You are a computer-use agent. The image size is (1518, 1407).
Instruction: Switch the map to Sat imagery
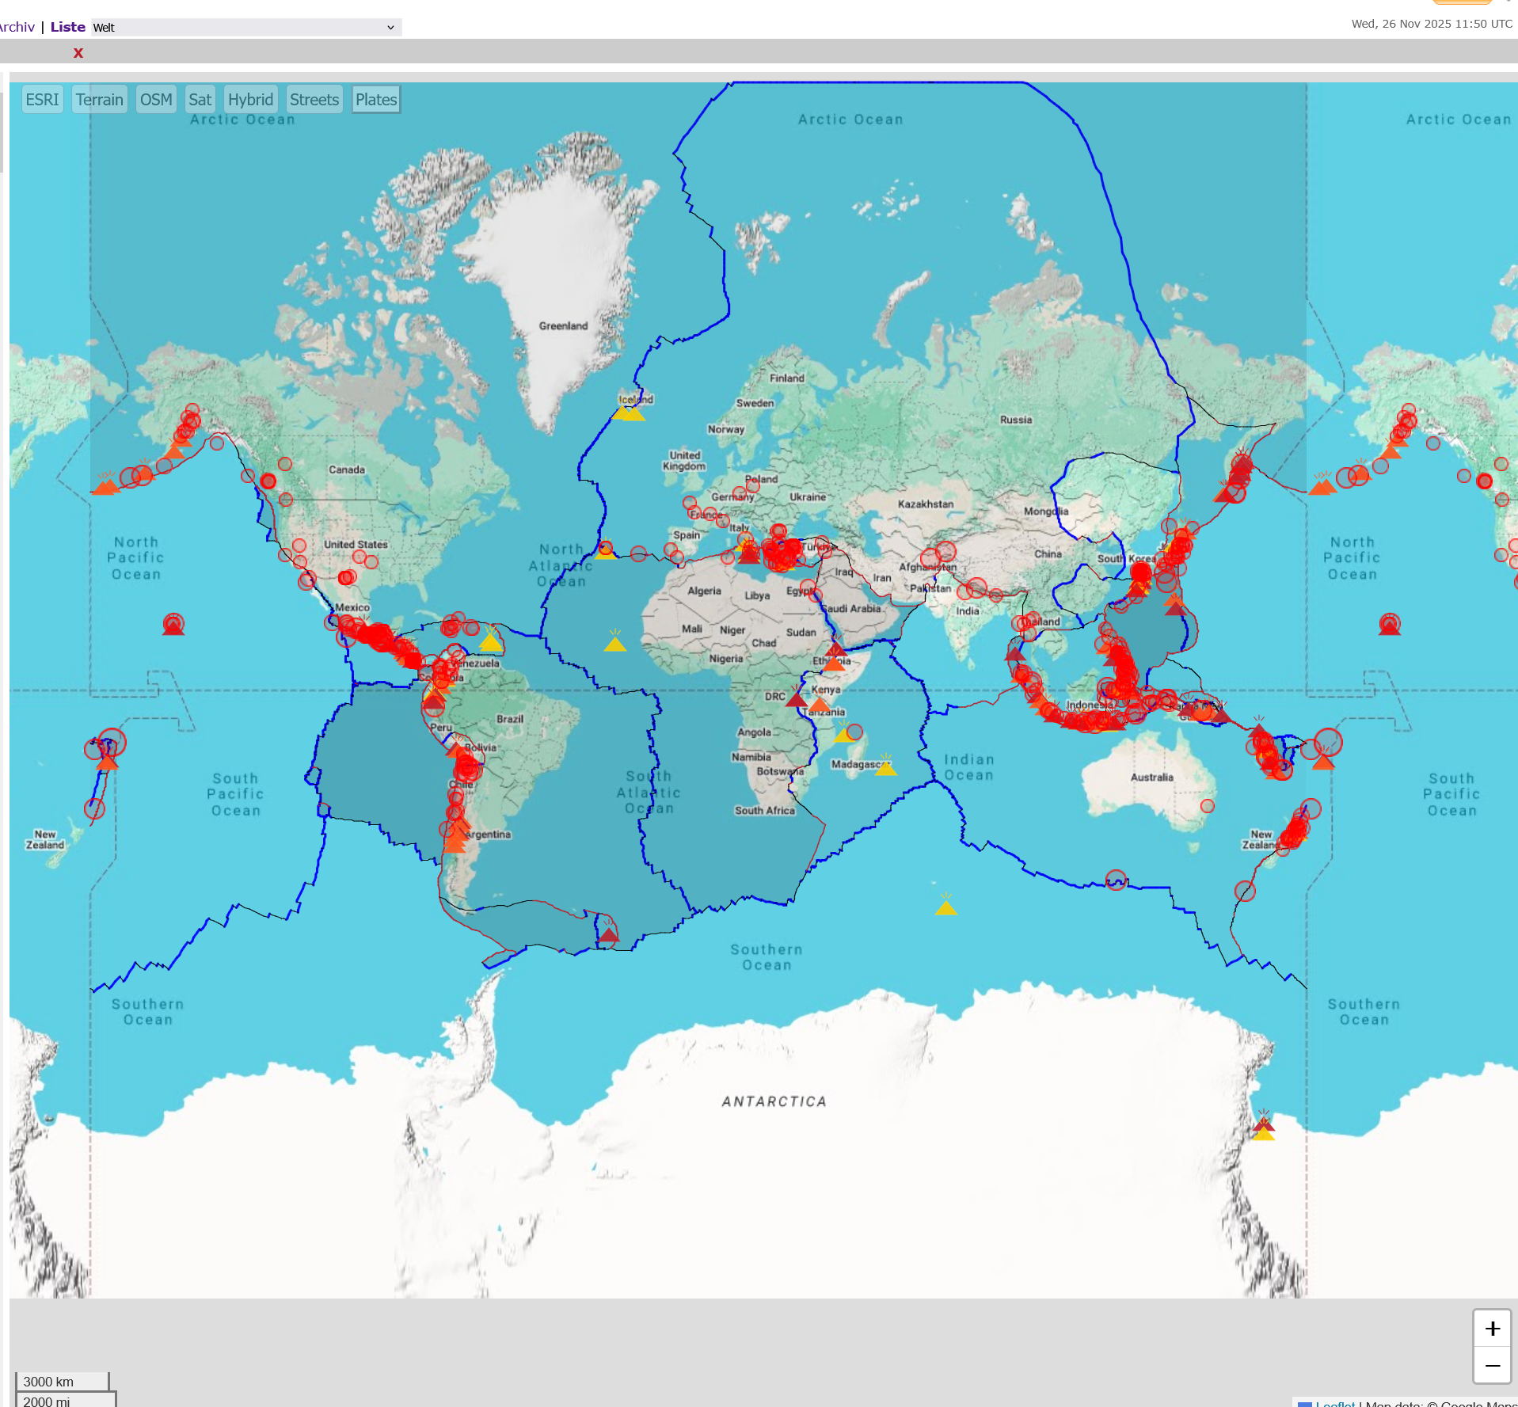pyautogui.click(x=200, y=100)
